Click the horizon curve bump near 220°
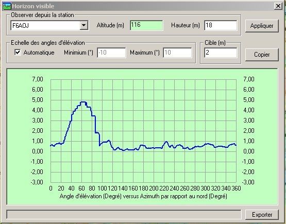 pyautogui.click(x=166, y=142)
